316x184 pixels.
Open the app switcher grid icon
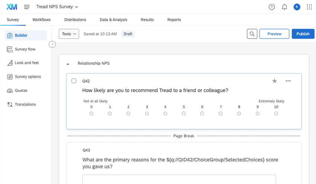click(x=309, y=7)
